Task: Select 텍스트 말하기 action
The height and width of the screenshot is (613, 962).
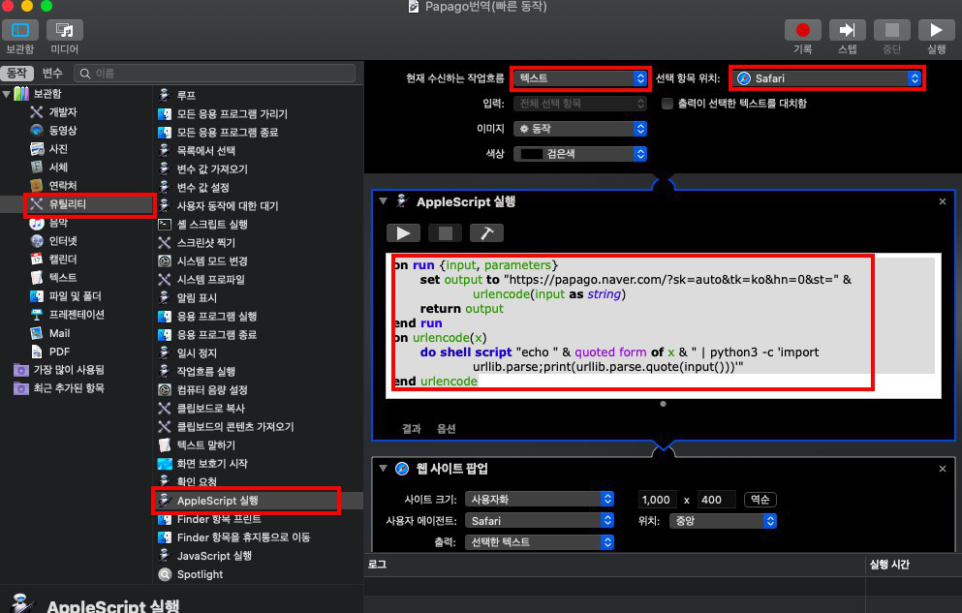Action: pyautogui.click(x=205, y=445)
